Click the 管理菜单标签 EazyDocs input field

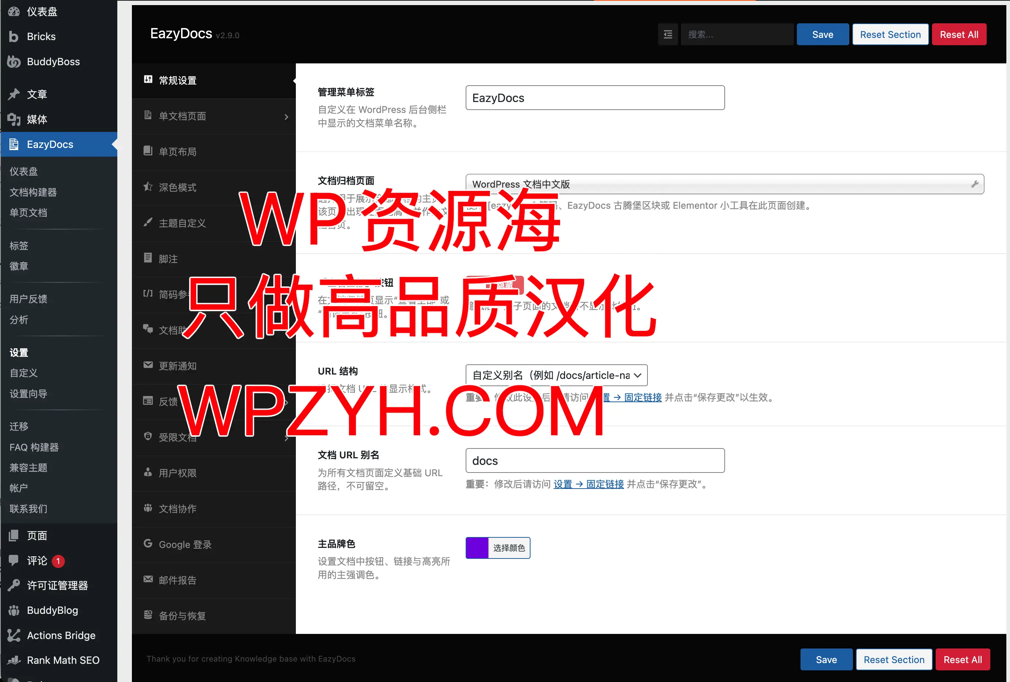tap(595, 98)
